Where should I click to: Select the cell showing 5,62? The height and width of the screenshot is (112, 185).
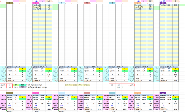point(118,87)
